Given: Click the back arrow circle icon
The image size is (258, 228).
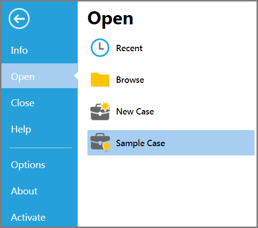Looking at the screenshot, I should tap(19, 19).
